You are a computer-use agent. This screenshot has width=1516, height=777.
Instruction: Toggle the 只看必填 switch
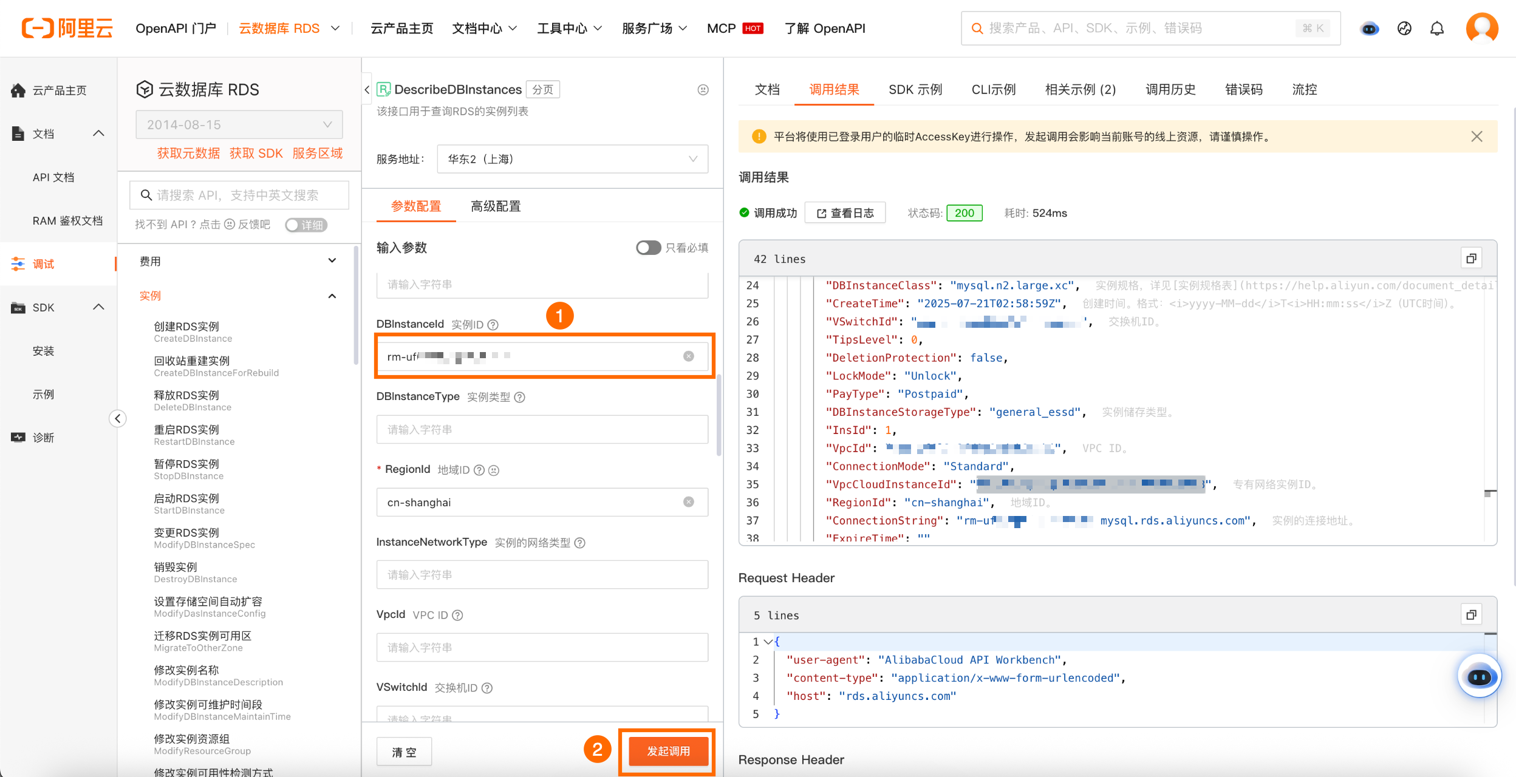[648, 248]
